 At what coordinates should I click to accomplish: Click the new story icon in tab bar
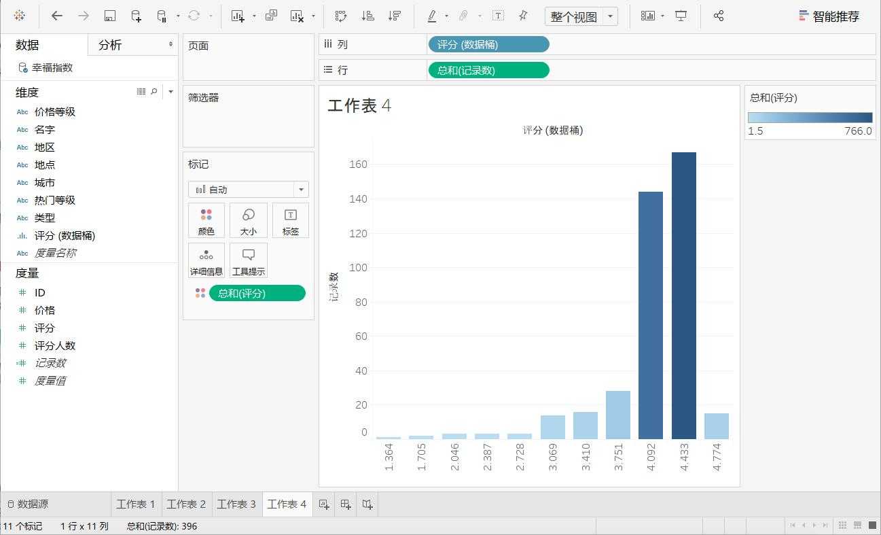367,504
